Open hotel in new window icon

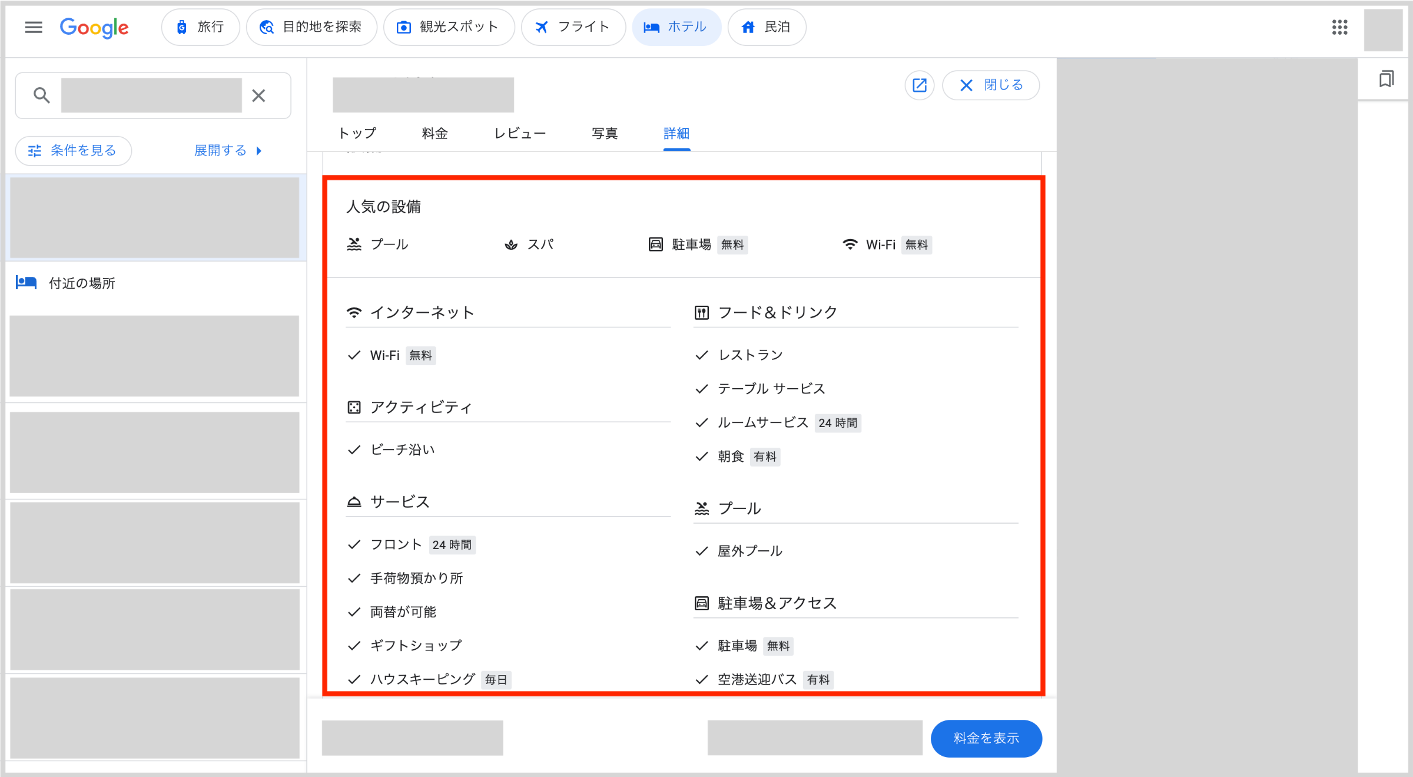coord(919,85)
